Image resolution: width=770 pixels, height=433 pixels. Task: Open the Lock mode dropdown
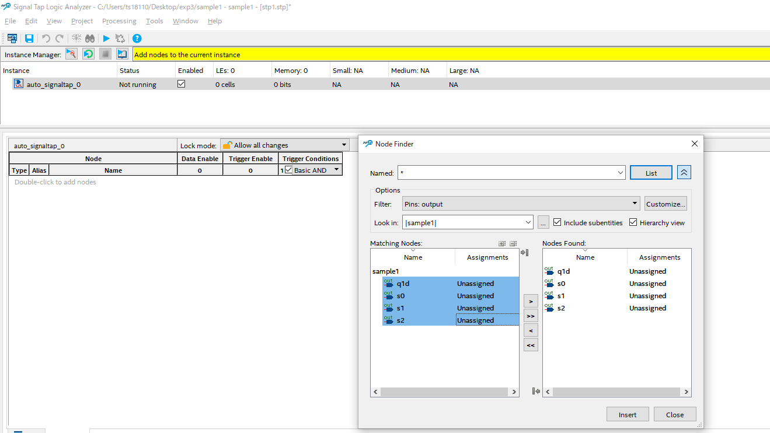point(284,145)
